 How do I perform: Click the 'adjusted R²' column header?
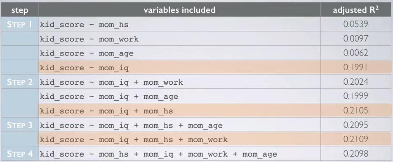click(355, 10)
